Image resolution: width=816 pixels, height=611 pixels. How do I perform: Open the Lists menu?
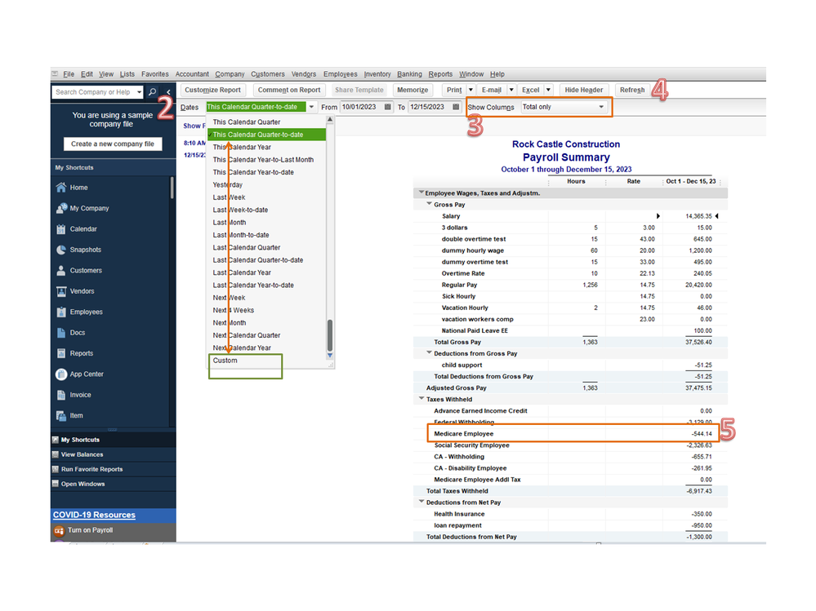(127, 74)
